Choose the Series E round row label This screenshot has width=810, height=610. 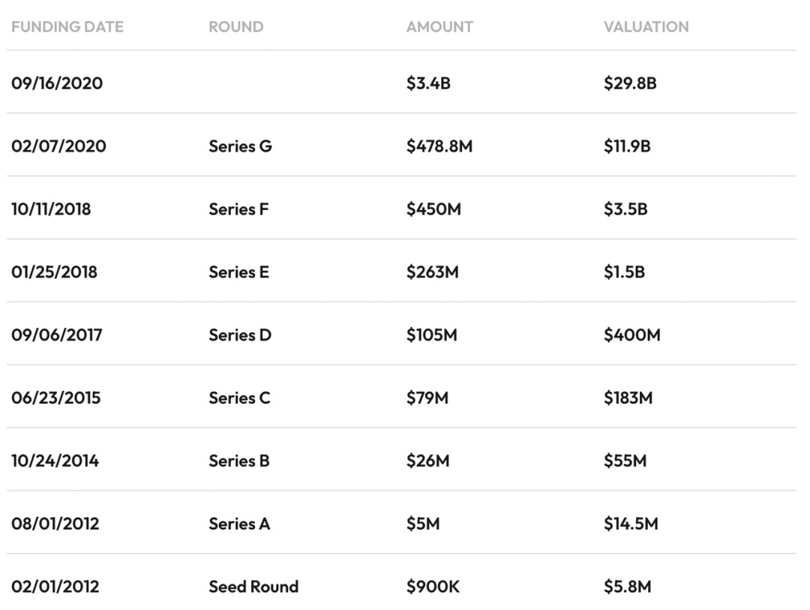pos(238,272)
